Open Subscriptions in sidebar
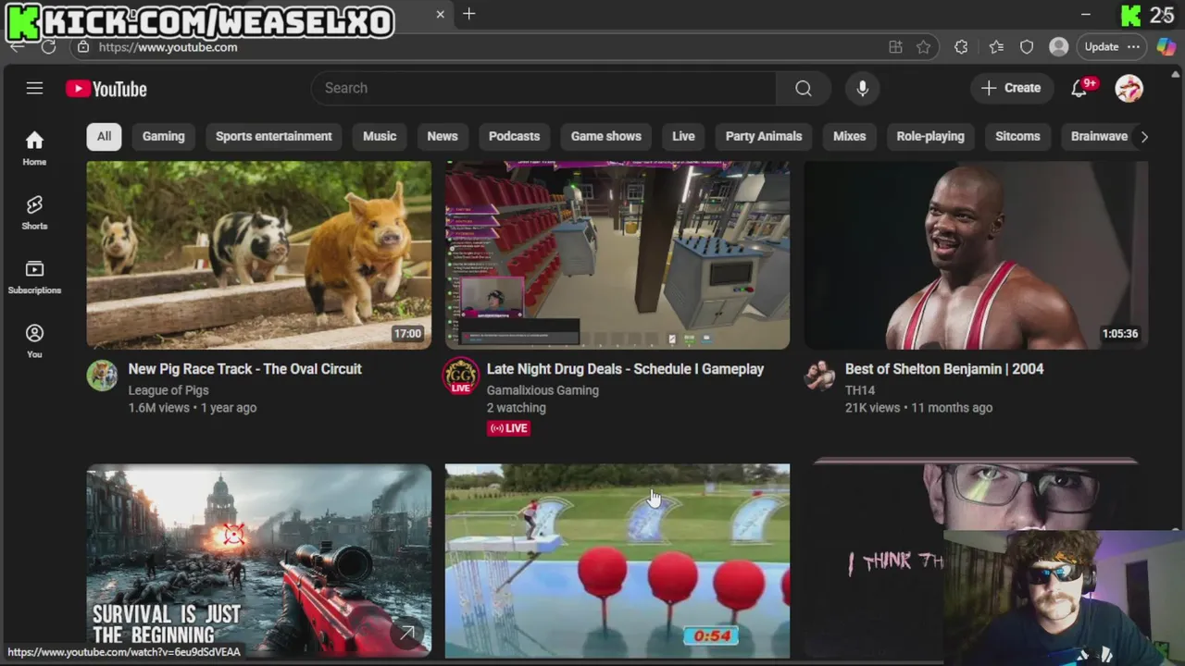Image resolution: width=1185 pixels, height=666 pixels. pyautogui.click(x=34, y=277)
